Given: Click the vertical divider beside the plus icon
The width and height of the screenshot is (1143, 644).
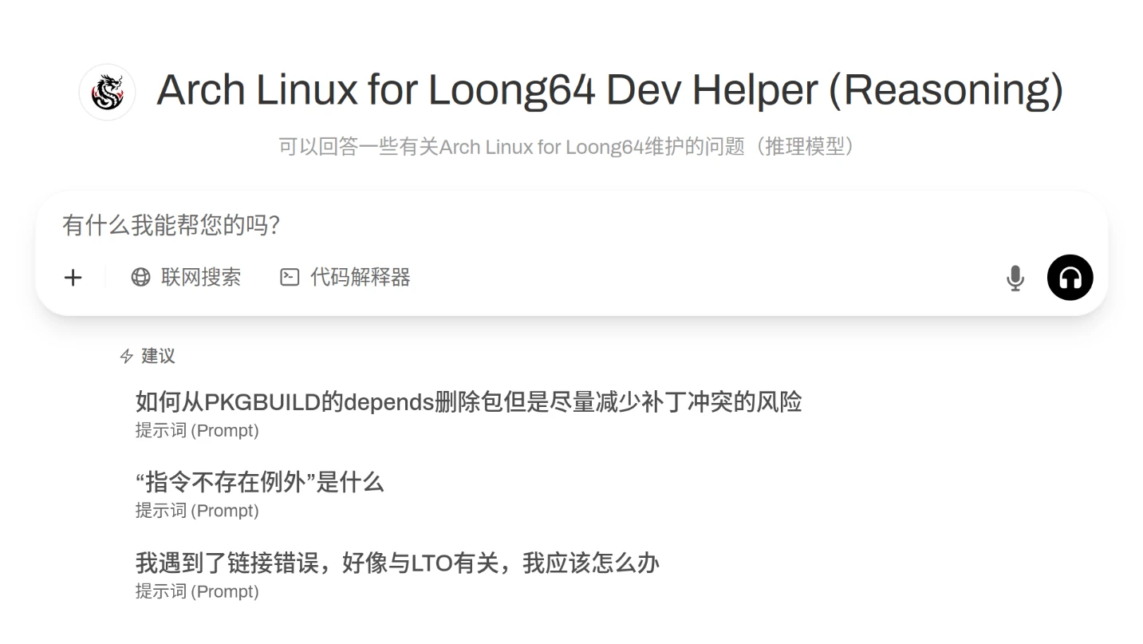Looking at the screenshot, I should [105, 277].
